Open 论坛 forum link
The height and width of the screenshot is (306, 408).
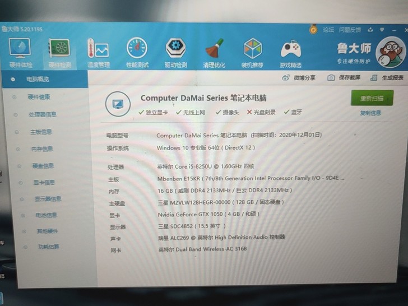click(328, 30)
